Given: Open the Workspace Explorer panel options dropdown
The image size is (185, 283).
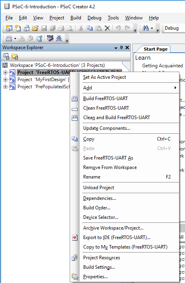Looking at the screenshot, I should 116,48.
